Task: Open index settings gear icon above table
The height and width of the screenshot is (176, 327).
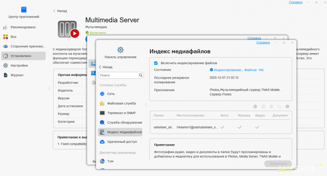Action: (287, 106)
